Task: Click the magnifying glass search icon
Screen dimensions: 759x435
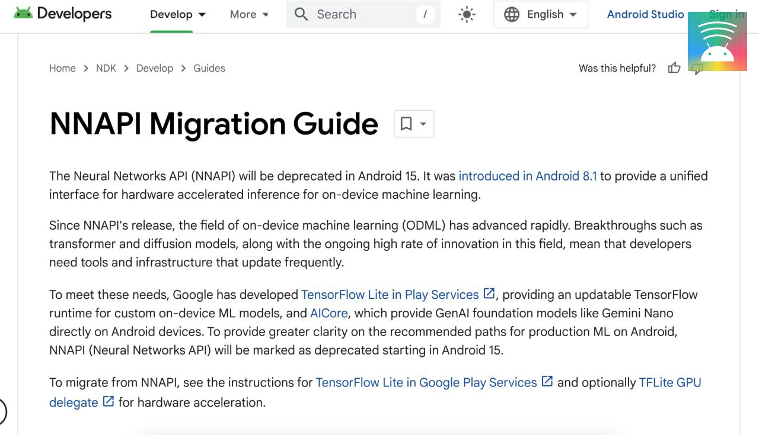Action: 301,14
